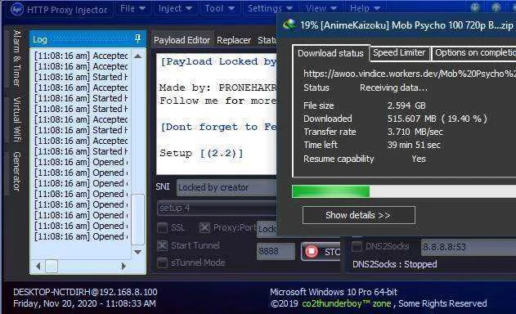Viewport: 516px width, 314px height.
Task: Click the Log scroll right arrow
Action: 123,266
